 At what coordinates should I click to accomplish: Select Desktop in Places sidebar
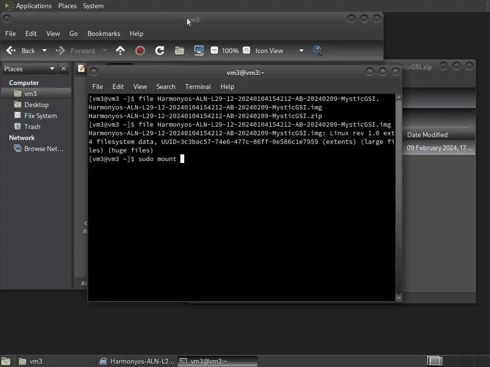(36, 105)
